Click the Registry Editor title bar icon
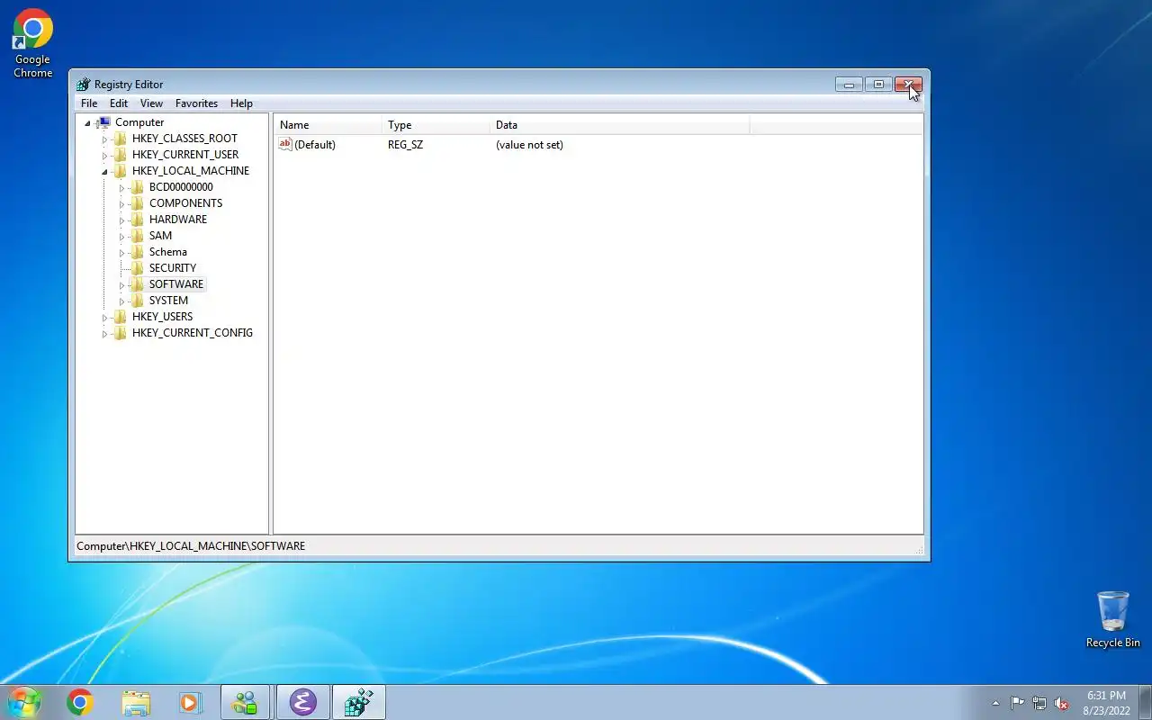The image size is (1152, 720). (x=84, y=85)
